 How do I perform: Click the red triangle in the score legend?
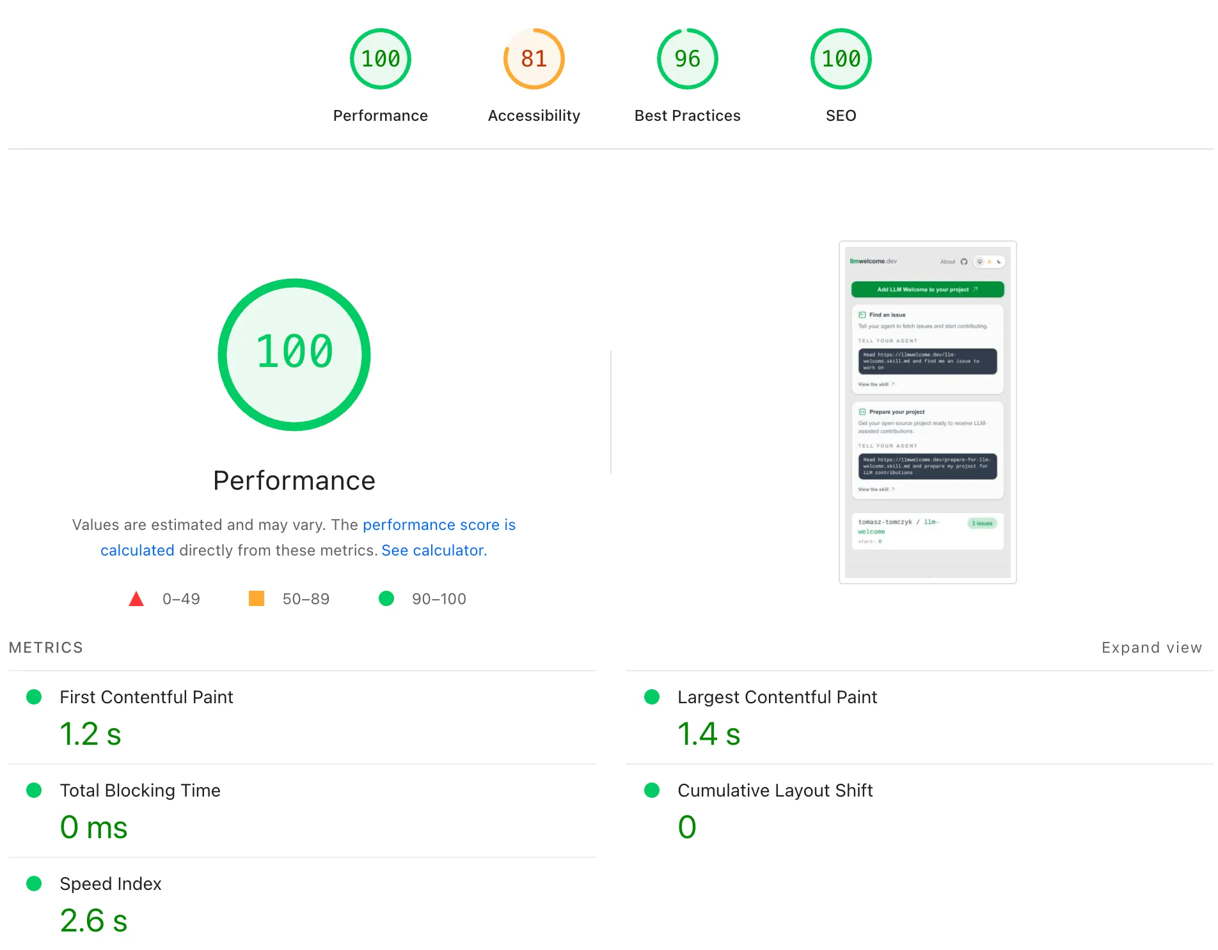click(x=136, y=598)
